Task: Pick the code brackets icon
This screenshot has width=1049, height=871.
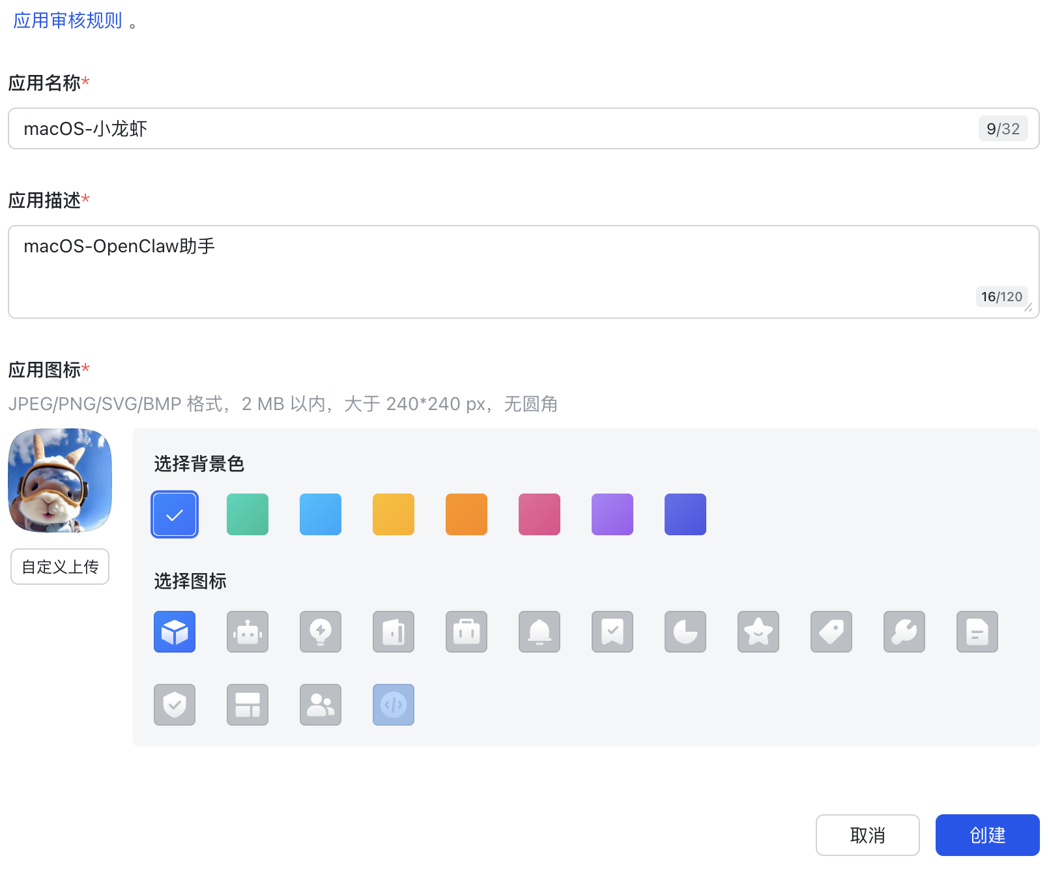Action: tap(394, 705)
